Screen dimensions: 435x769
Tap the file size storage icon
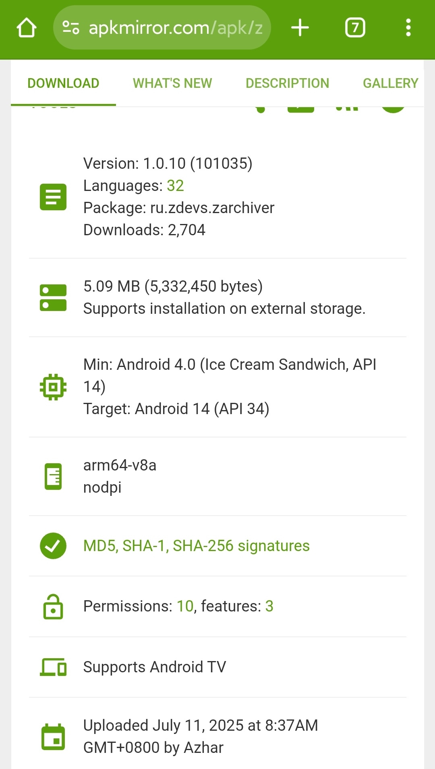coord(53,298)
